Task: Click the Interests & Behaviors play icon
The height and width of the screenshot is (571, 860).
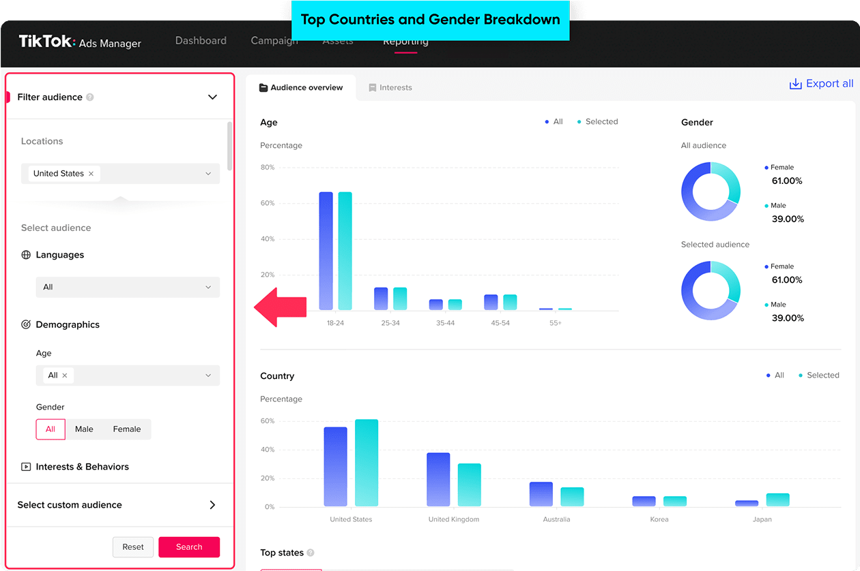Action: pos(26,467)
